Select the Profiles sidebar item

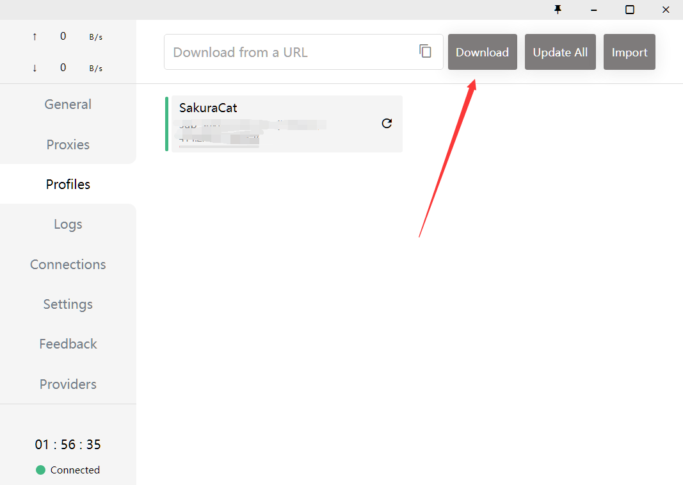click(x=68, y=185)
